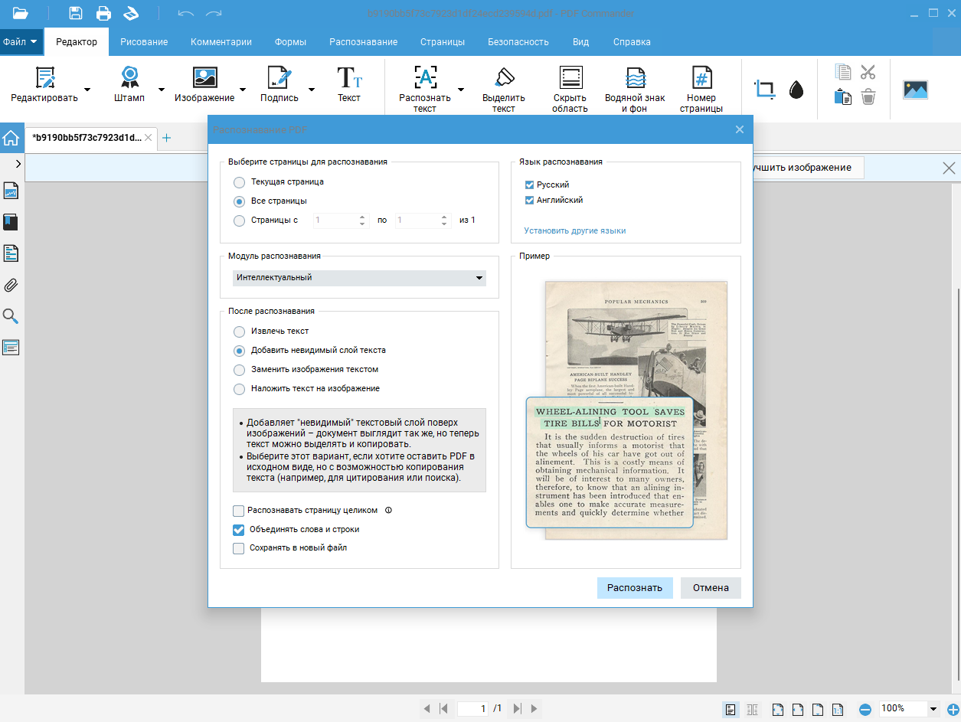Select the Выделить текст highlighter tool

pyautogui.click(x=504, y=90)
